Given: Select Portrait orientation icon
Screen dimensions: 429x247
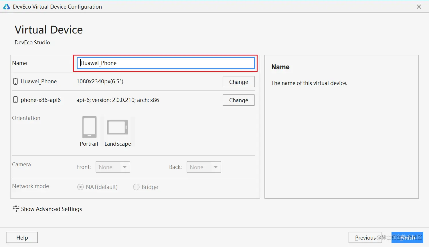Looking at the screenshot, I should 89,127.
